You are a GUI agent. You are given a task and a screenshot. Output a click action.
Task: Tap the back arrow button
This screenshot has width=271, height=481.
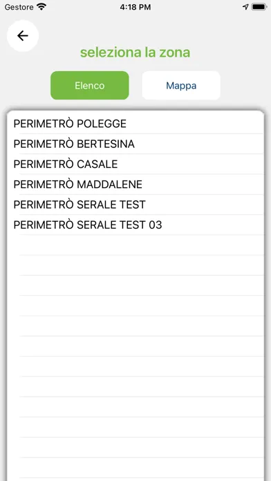click(x=23, y=36)
